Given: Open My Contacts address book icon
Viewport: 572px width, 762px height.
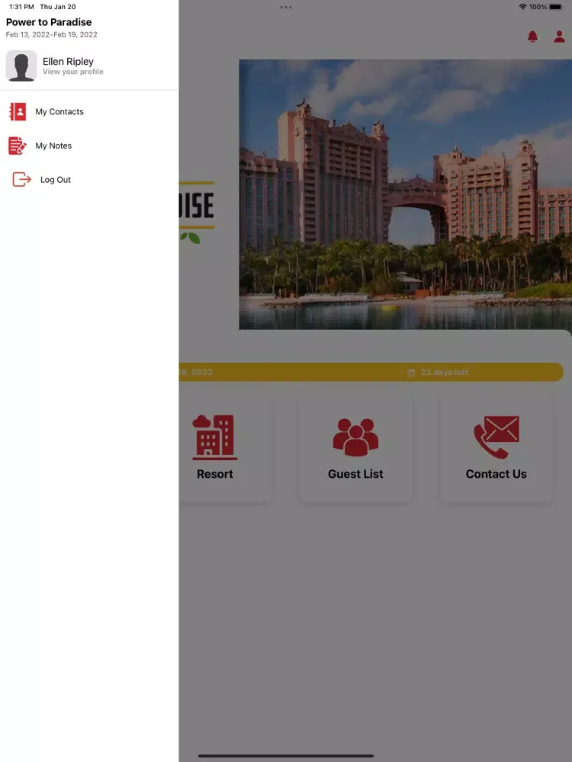Looking at the screenshot, I should 18,112.
